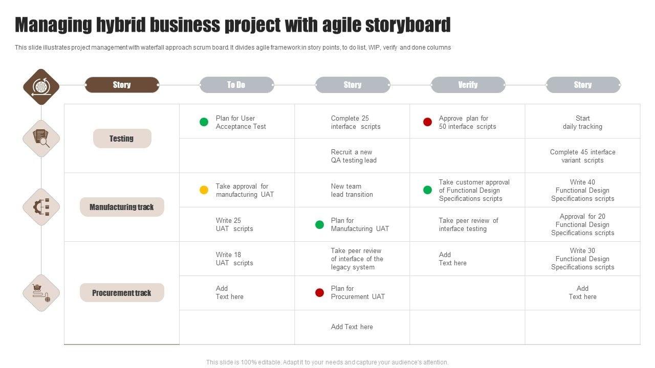Select the Procurement shopping cart icon
The image size is (655, 368).
41,293
